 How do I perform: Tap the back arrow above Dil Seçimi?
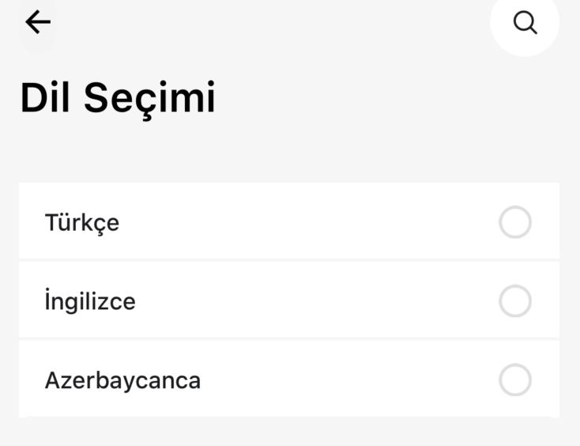pos(38,22)
